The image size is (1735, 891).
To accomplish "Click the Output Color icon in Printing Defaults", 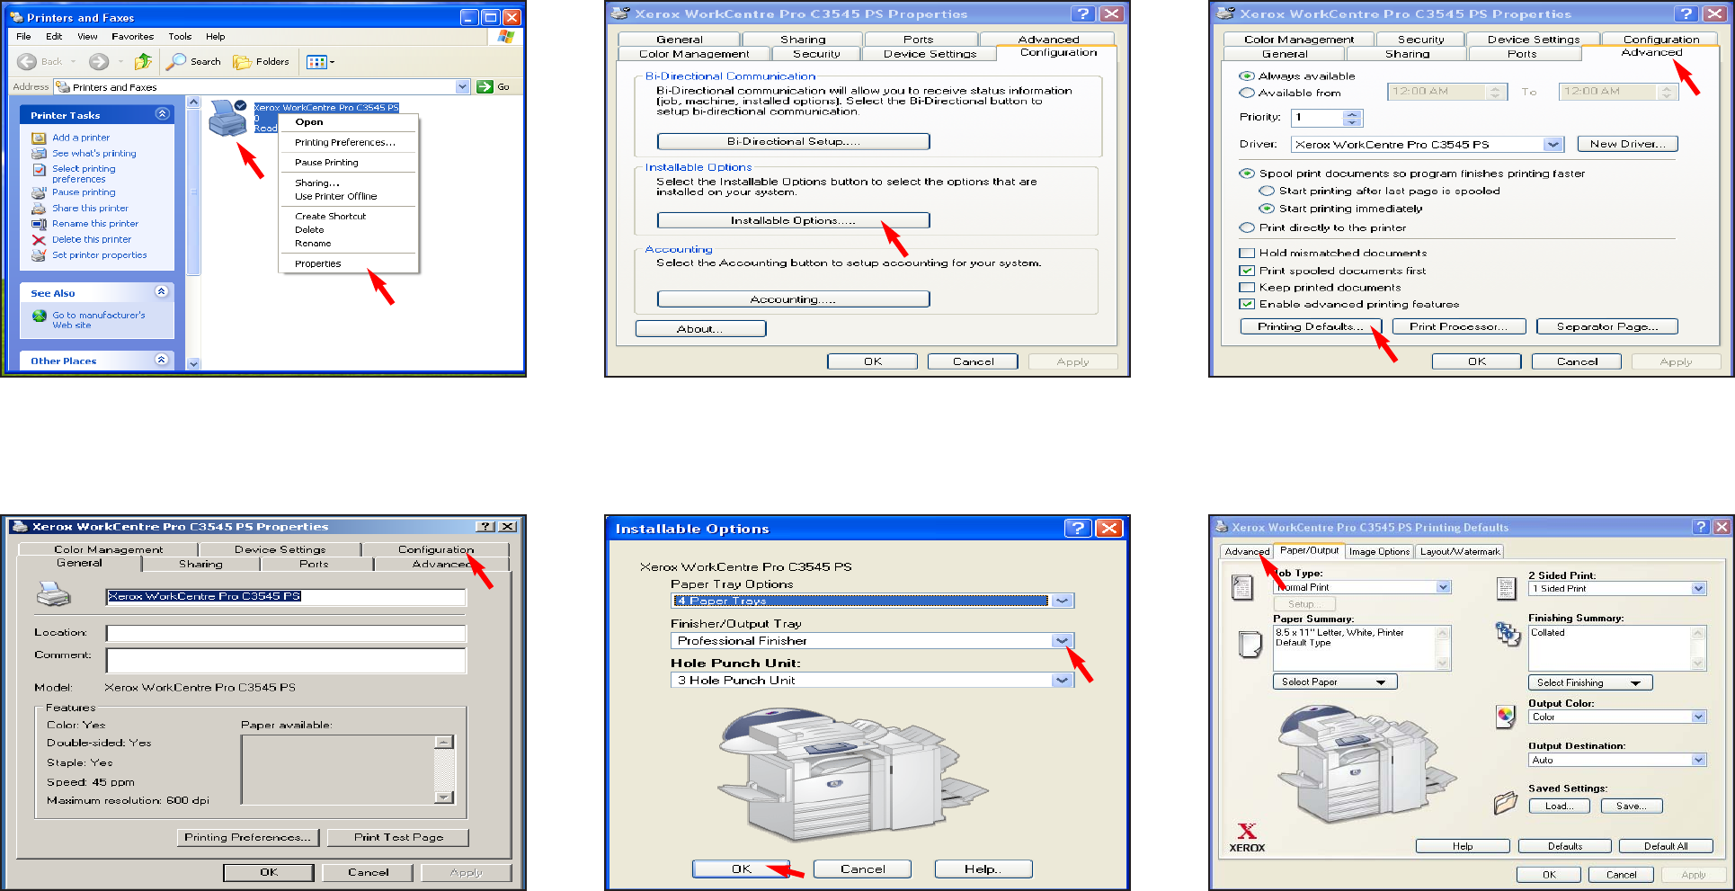I will click(x=1506, y=717).
